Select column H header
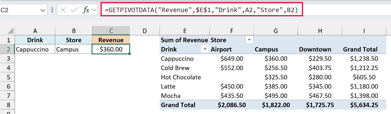 320,31
